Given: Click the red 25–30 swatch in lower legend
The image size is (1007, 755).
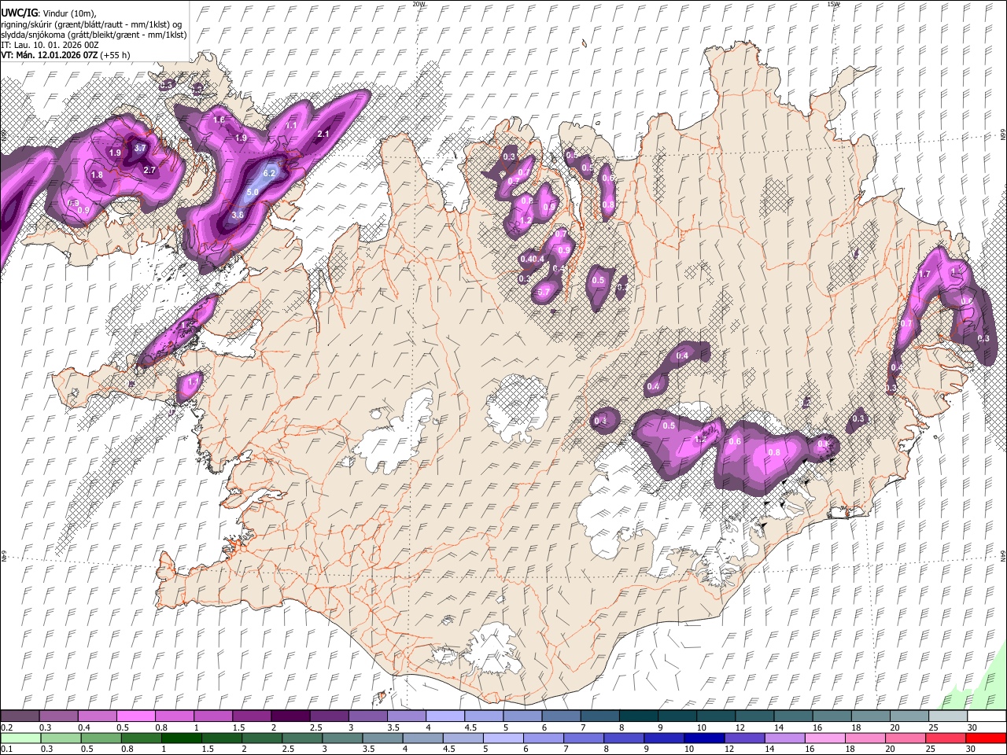Looking at the screenshot, I should [946, 738].
